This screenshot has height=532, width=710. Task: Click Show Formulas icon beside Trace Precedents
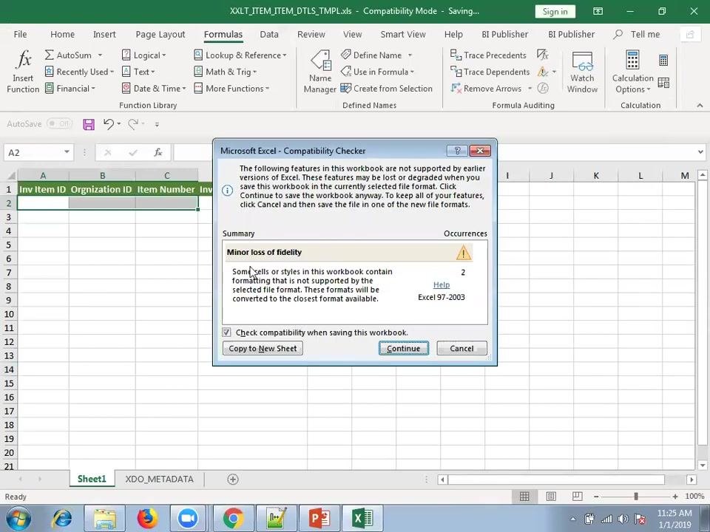click(542, 55)
